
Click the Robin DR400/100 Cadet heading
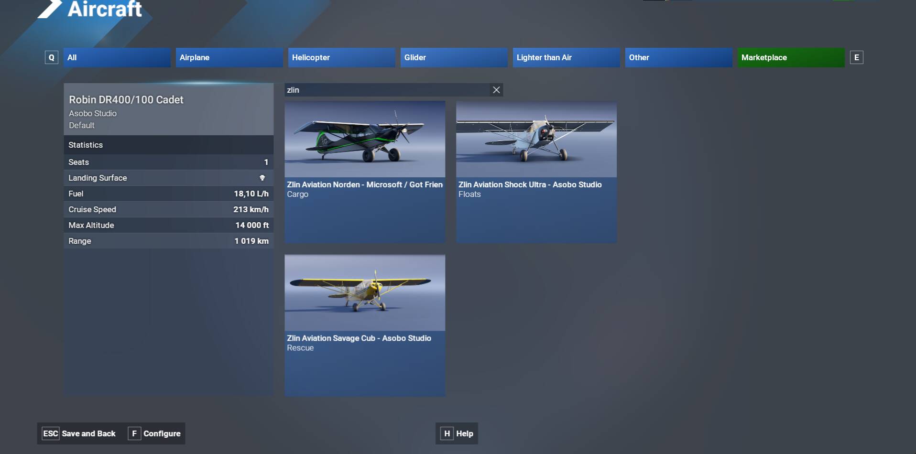(x=126, y=100)
